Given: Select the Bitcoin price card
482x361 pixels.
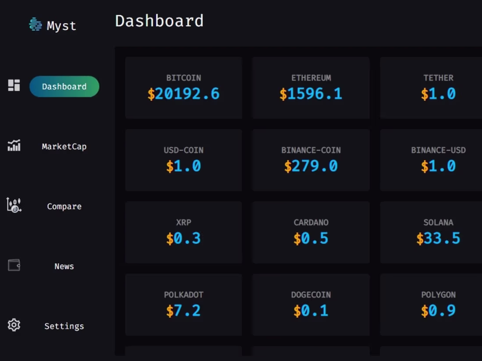Looking at the screenshot, I should click(x=184, y=87).
